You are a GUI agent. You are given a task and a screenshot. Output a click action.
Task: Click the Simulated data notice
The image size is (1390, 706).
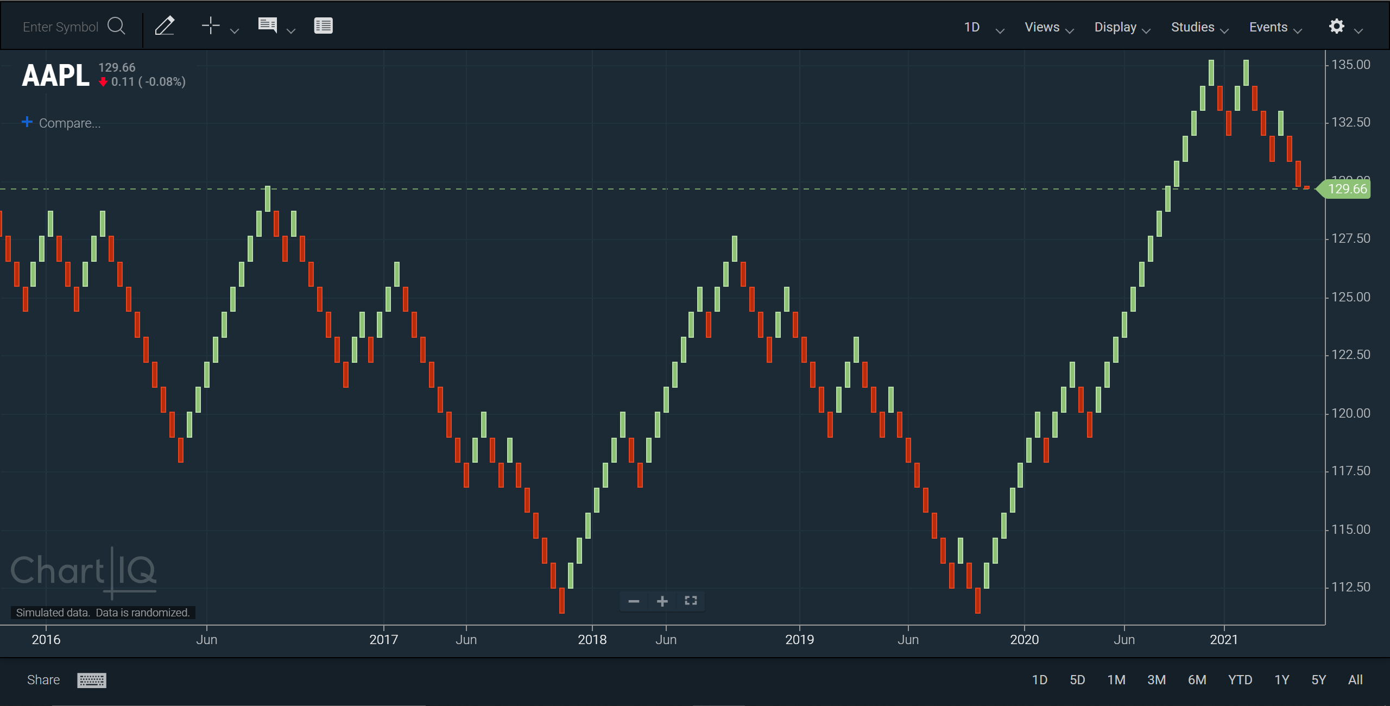click(x=103, y=613)
